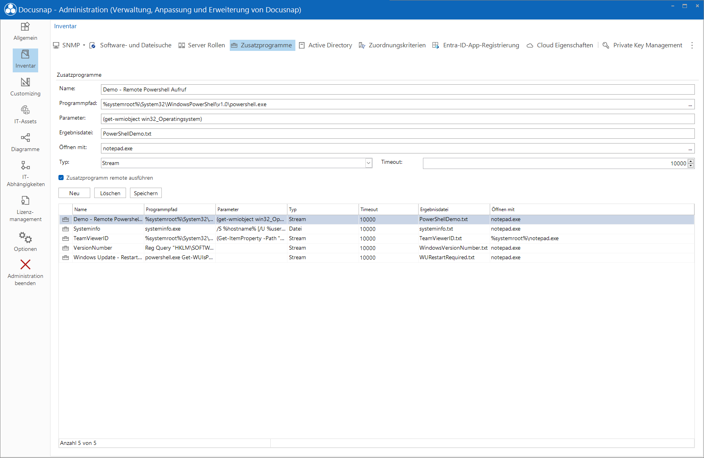Open the toolbar overflow three-dots menu
The height and width of the screenshot is (458, 704).
tap(692, 45)
